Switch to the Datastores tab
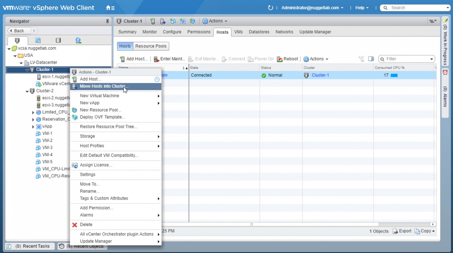This screenshot has width=453, height=253. click(x=259, y=32)
